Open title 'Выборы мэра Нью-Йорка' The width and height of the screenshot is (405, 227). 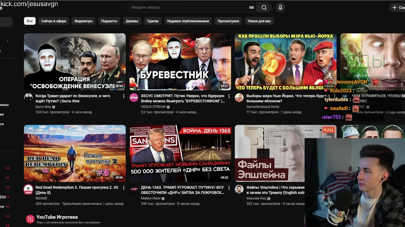pyautogui.click(x=288, y=98)
